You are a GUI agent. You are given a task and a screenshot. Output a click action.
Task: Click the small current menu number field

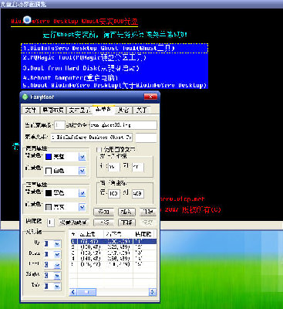tap(59, 125)
